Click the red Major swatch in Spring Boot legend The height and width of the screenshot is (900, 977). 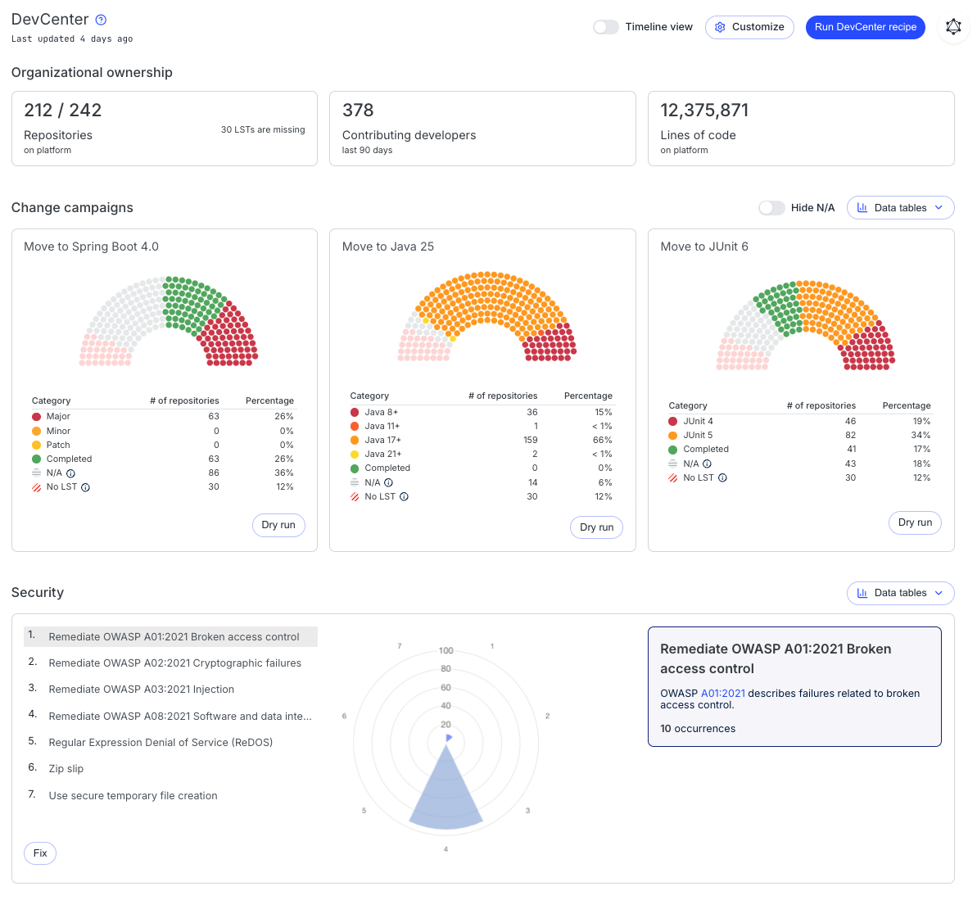(x=36, y=417)
